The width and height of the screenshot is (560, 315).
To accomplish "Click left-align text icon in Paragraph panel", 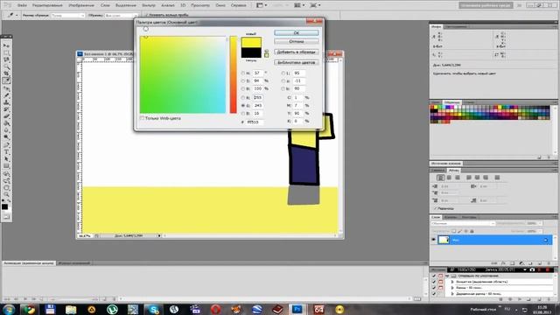I will click(440, 178).
